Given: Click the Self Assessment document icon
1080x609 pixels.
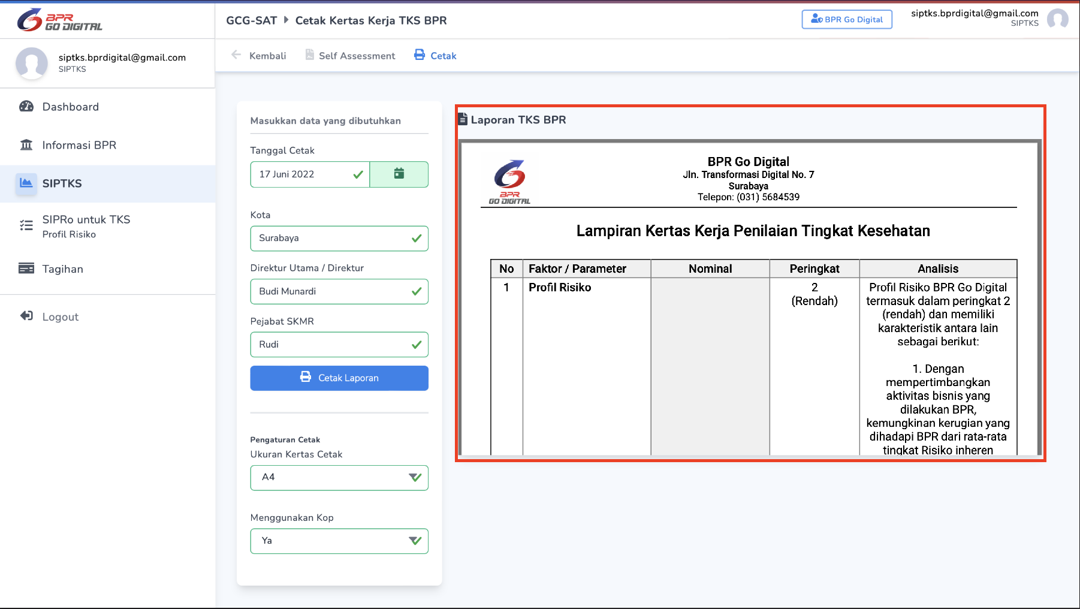Looking at the screenshot, I should click(x=310, y=55).
